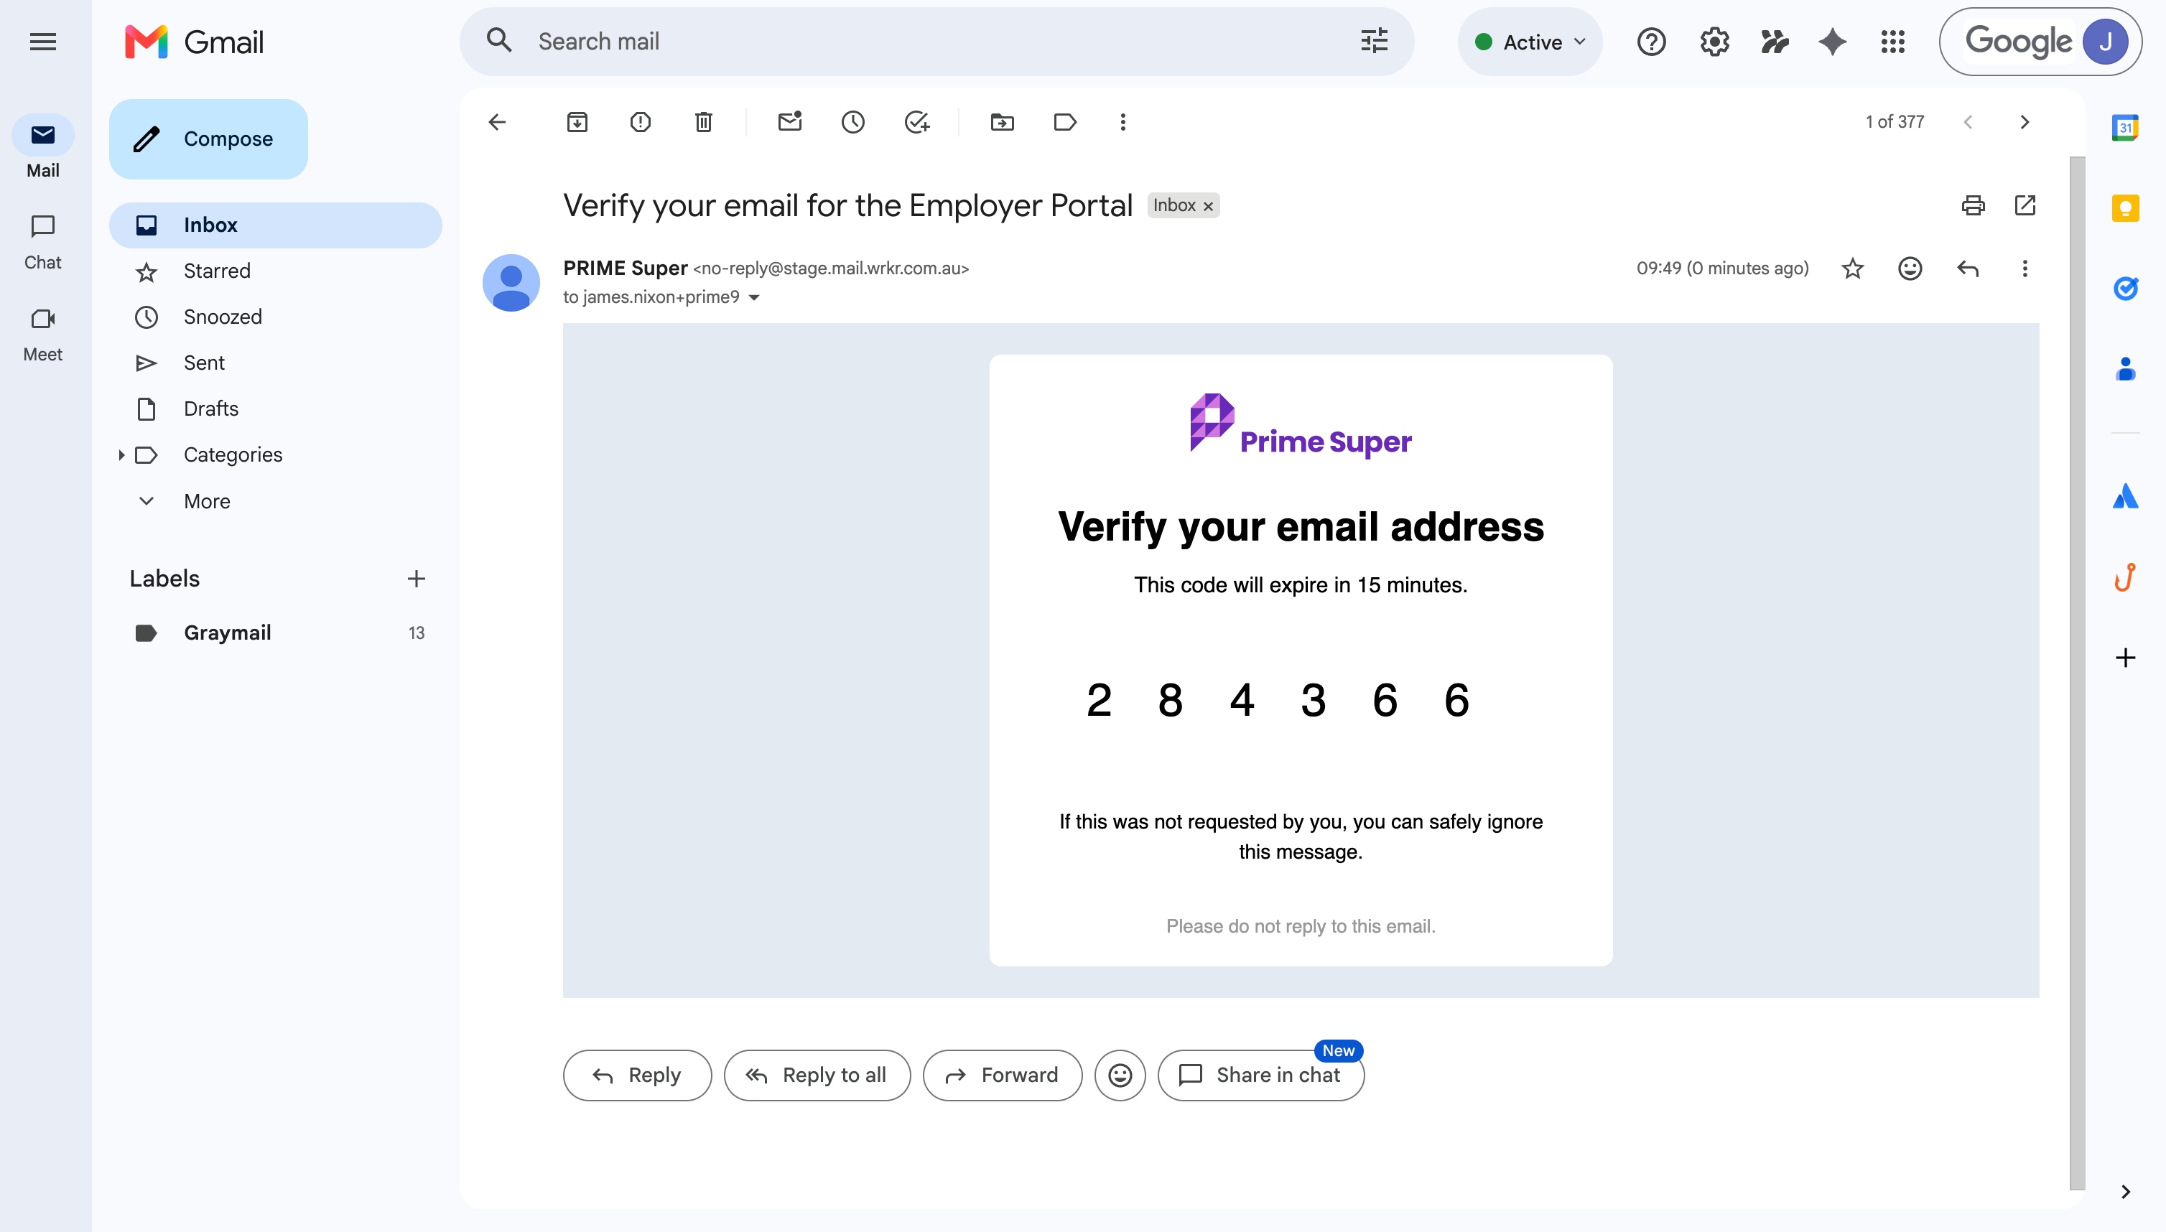Open the Google Calendar side panel icon
Screen dimensions: 2166x1232
(2124, 128)
